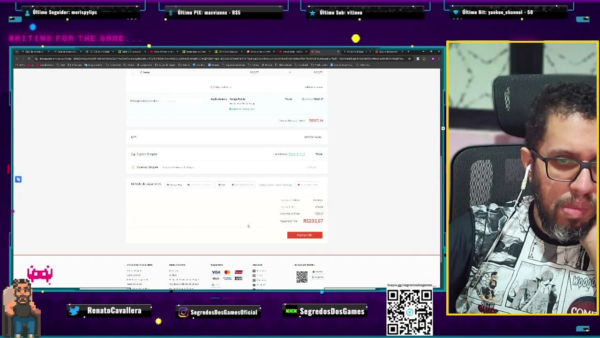Click the total payment value R$232,07
This screenshot has height=338, width=600.
[313, 221]
